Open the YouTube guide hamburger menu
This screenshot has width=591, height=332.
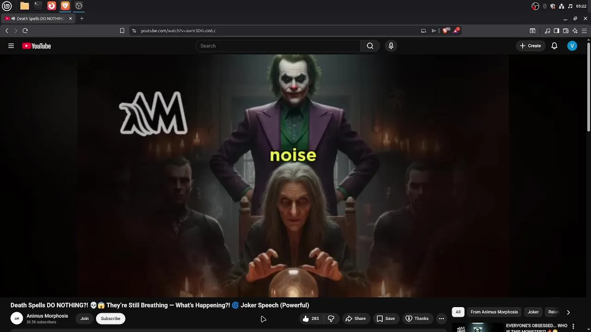11,46
